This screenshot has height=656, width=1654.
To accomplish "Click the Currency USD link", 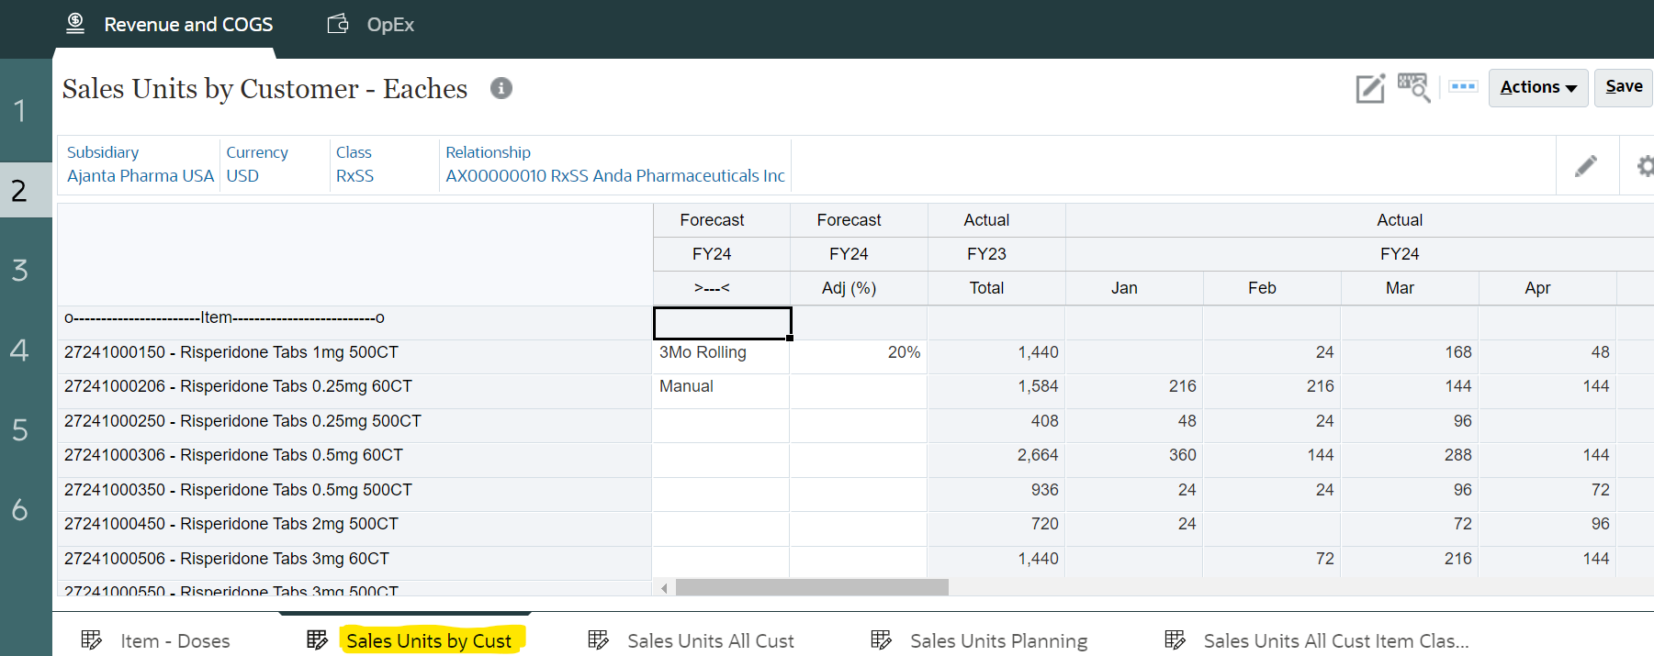I will click(242, 175).
